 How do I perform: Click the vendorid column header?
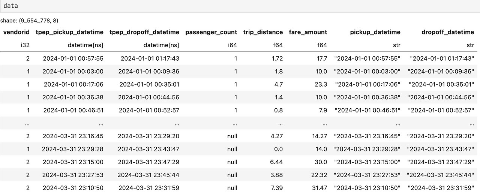16,32
